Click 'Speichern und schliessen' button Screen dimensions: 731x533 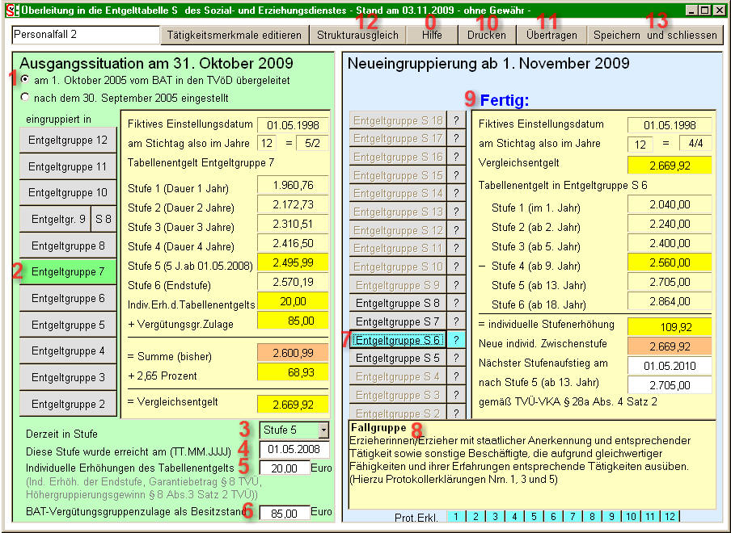654,36
